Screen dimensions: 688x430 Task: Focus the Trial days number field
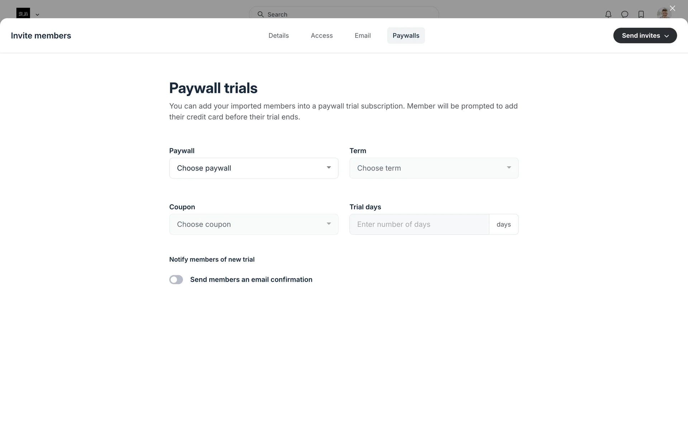click(419, 224)
